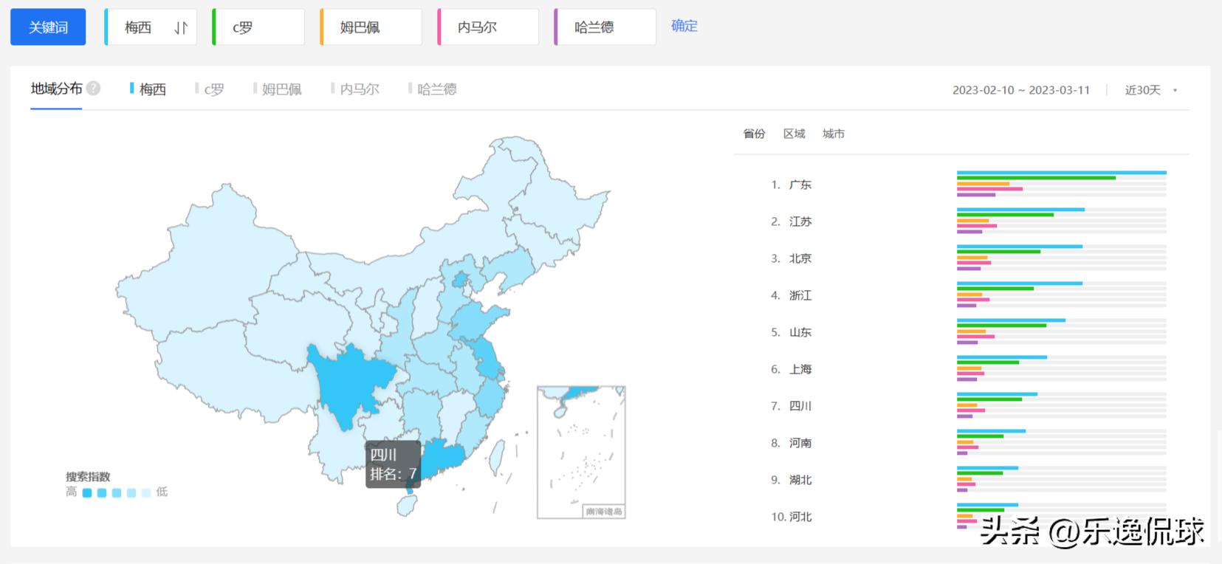This screenshot has height=564, width=1222.
Task: Switch to the 省份 ranking tab
Action: 754,134
